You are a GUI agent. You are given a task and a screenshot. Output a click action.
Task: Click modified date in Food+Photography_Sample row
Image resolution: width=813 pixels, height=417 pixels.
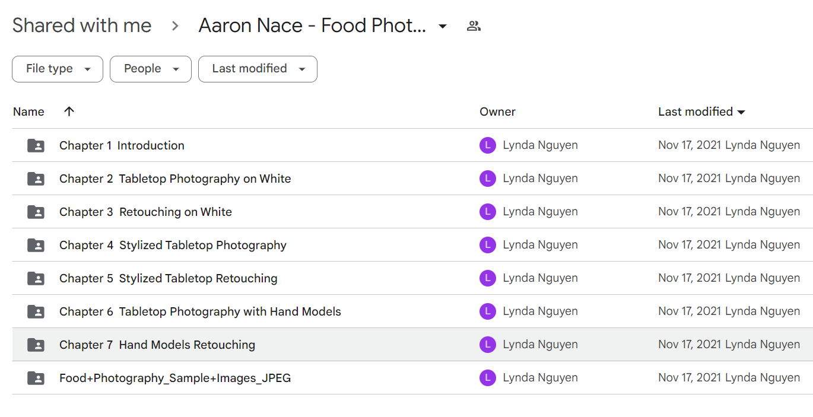tap(690, 378)
